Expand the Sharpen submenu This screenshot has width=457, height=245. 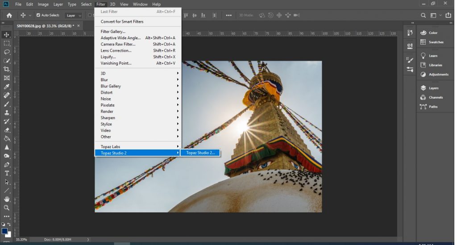(138, 118)
